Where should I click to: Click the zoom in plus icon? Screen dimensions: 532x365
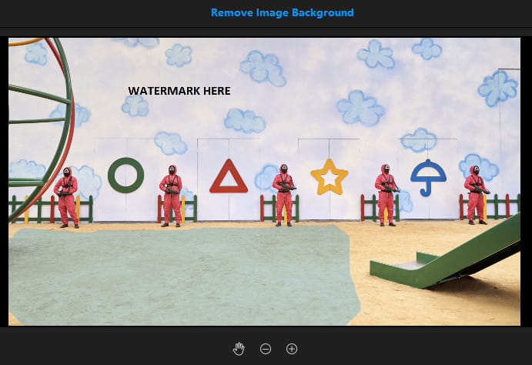[x=292, y=349]
